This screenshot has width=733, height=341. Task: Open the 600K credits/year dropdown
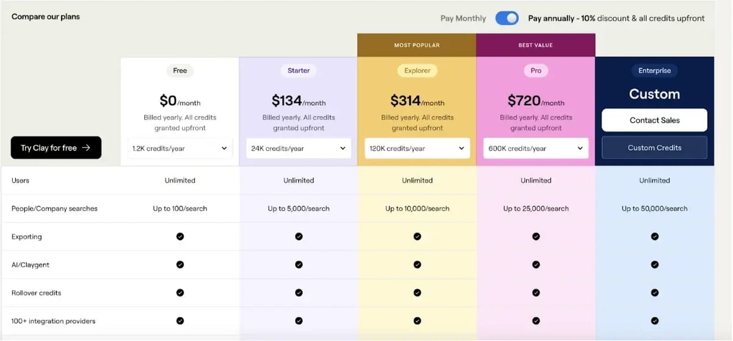(536, 148)
